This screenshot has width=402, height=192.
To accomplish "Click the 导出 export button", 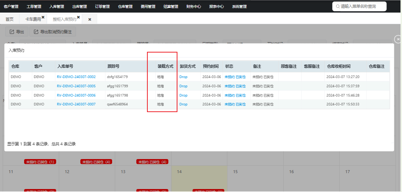I will point(17,32).
